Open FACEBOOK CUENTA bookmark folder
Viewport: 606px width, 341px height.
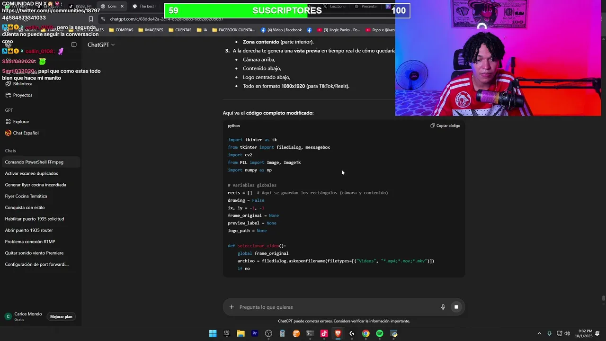point(234,30)
